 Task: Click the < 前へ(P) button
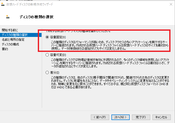pyautogui.click(x=100, y=117)
